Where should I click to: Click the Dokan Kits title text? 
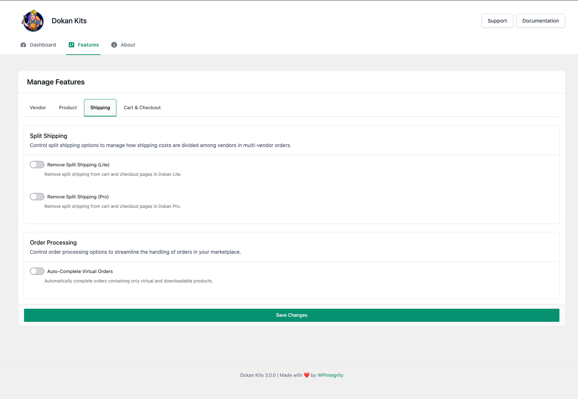69,21
